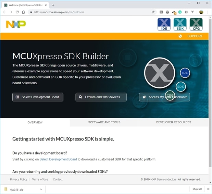Go back using browser back arrow
Screen dimensions: 212x194
click(4, 12)
